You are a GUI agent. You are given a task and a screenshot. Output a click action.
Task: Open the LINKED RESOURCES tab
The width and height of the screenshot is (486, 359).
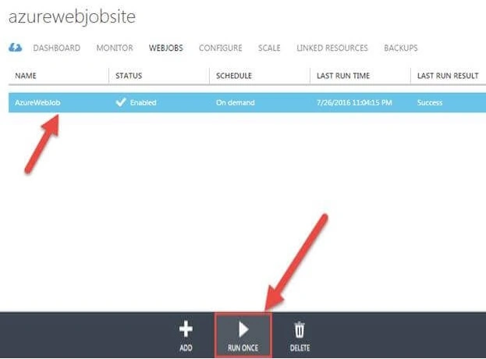coord(332,48)
